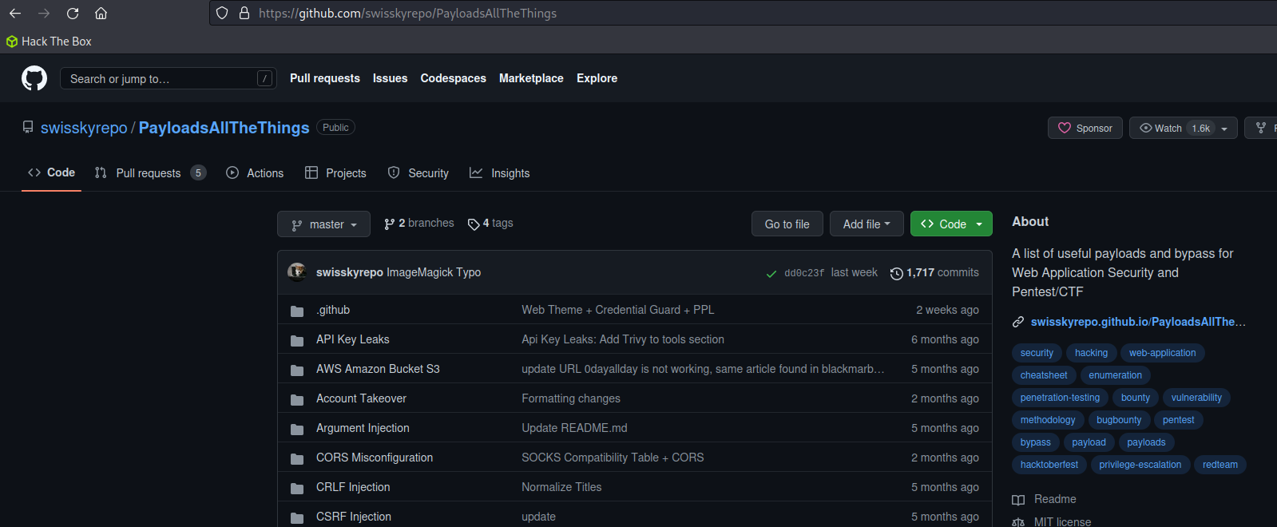Open the browser home page icon

click(101, 14)
